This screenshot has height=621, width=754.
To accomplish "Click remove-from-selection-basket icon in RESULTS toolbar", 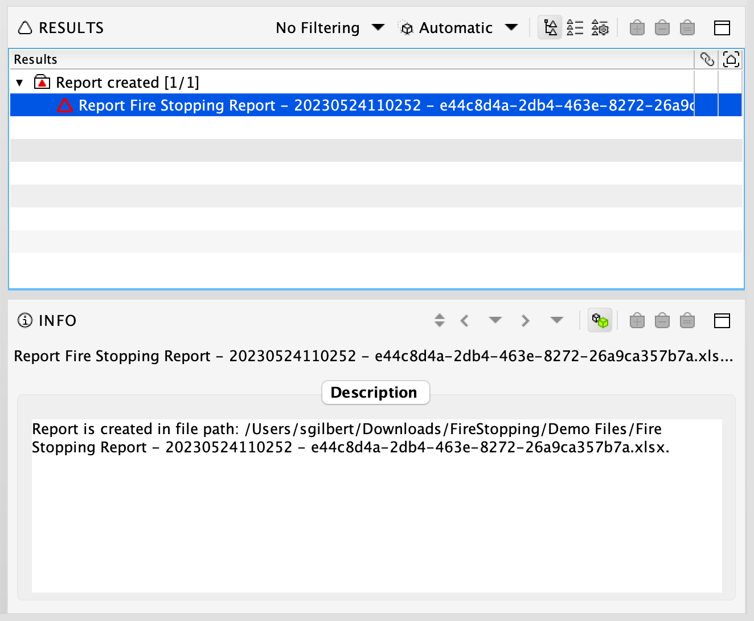I will 662,28.
